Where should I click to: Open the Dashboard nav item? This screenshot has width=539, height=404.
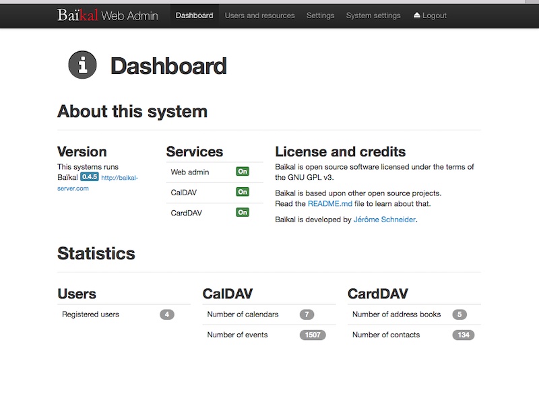(x=194, y=15)
